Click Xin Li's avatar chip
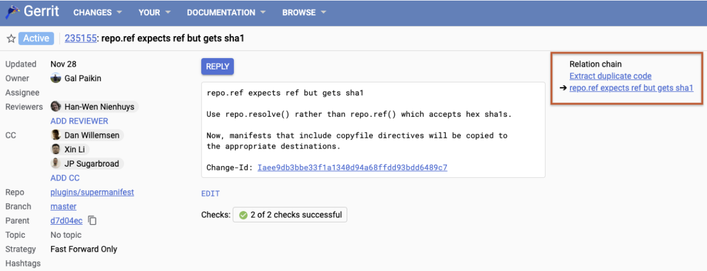 point(56,150)
